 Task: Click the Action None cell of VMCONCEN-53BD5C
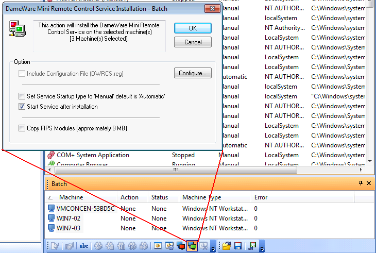[x=128, y=208]
